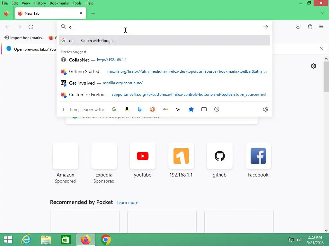Dismiss the Open previous tabs notification
This screenshot has width=329, height=246.
[x=321, y=48]
